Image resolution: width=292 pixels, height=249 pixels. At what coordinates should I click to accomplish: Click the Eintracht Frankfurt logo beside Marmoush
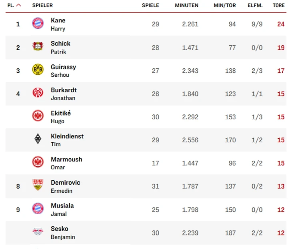click(x=38, y=162)
